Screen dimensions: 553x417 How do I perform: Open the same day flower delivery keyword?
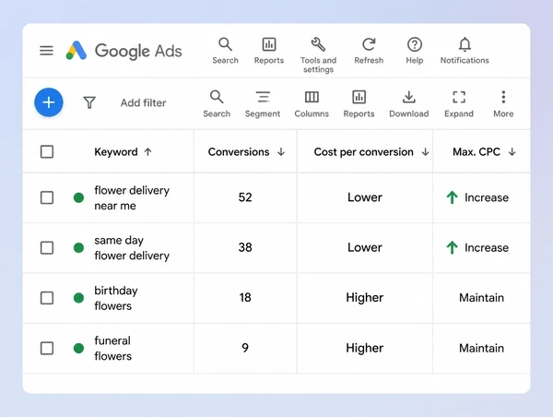[x=132, y=248]
